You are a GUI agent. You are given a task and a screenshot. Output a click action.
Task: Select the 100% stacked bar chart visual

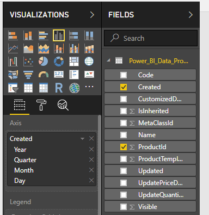coord(74,35)
